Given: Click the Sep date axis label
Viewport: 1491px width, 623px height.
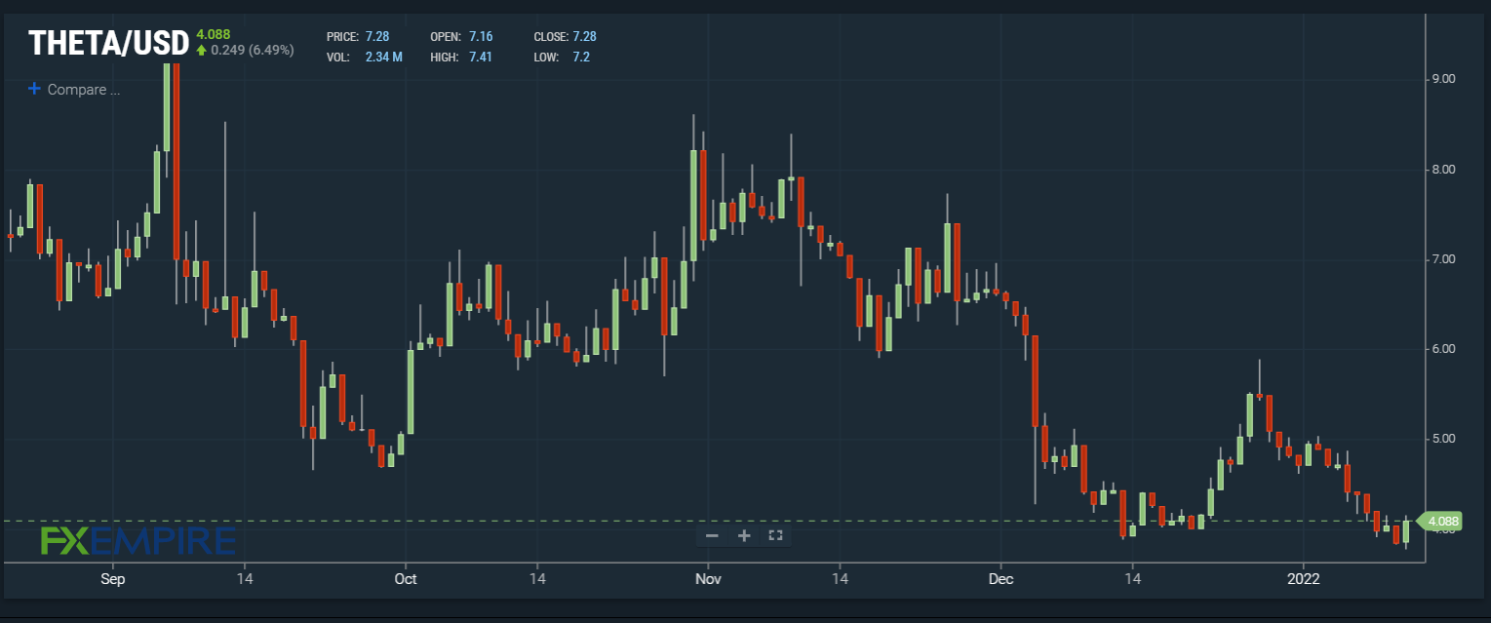Looking at the screenshot, I should point(112,578).
